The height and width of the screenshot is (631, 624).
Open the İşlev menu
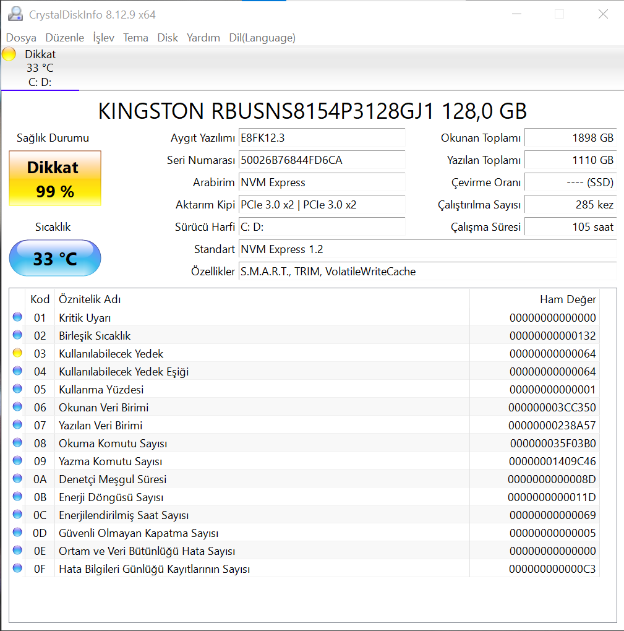pyautogui.click(x=104, y=38)
